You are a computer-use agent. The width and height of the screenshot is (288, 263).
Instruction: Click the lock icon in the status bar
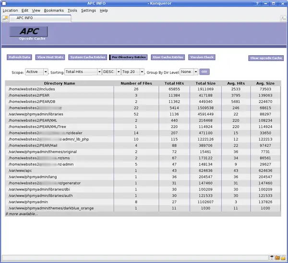coord(283,258)
